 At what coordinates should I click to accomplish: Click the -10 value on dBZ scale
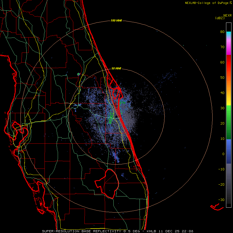coord(221,169)
